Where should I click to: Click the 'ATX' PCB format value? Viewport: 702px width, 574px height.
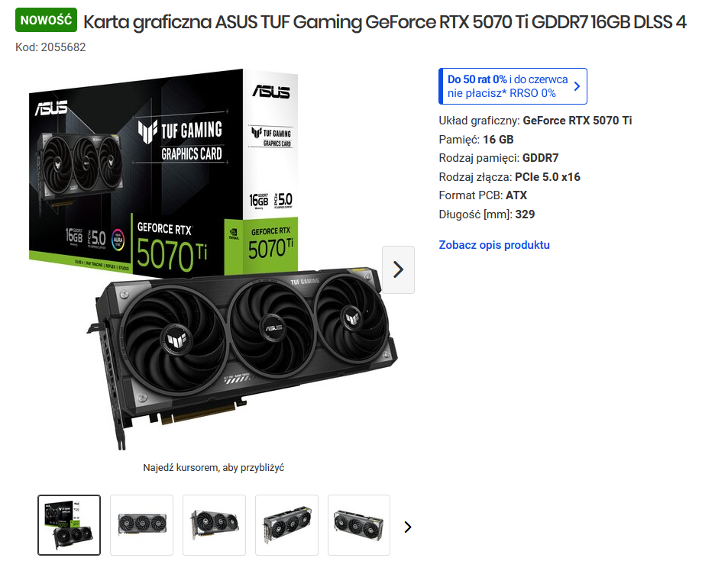click(516, 195)
